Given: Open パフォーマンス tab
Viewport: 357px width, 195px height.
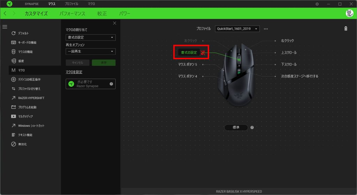Looking at the screenshot, I should coord(73,14).
